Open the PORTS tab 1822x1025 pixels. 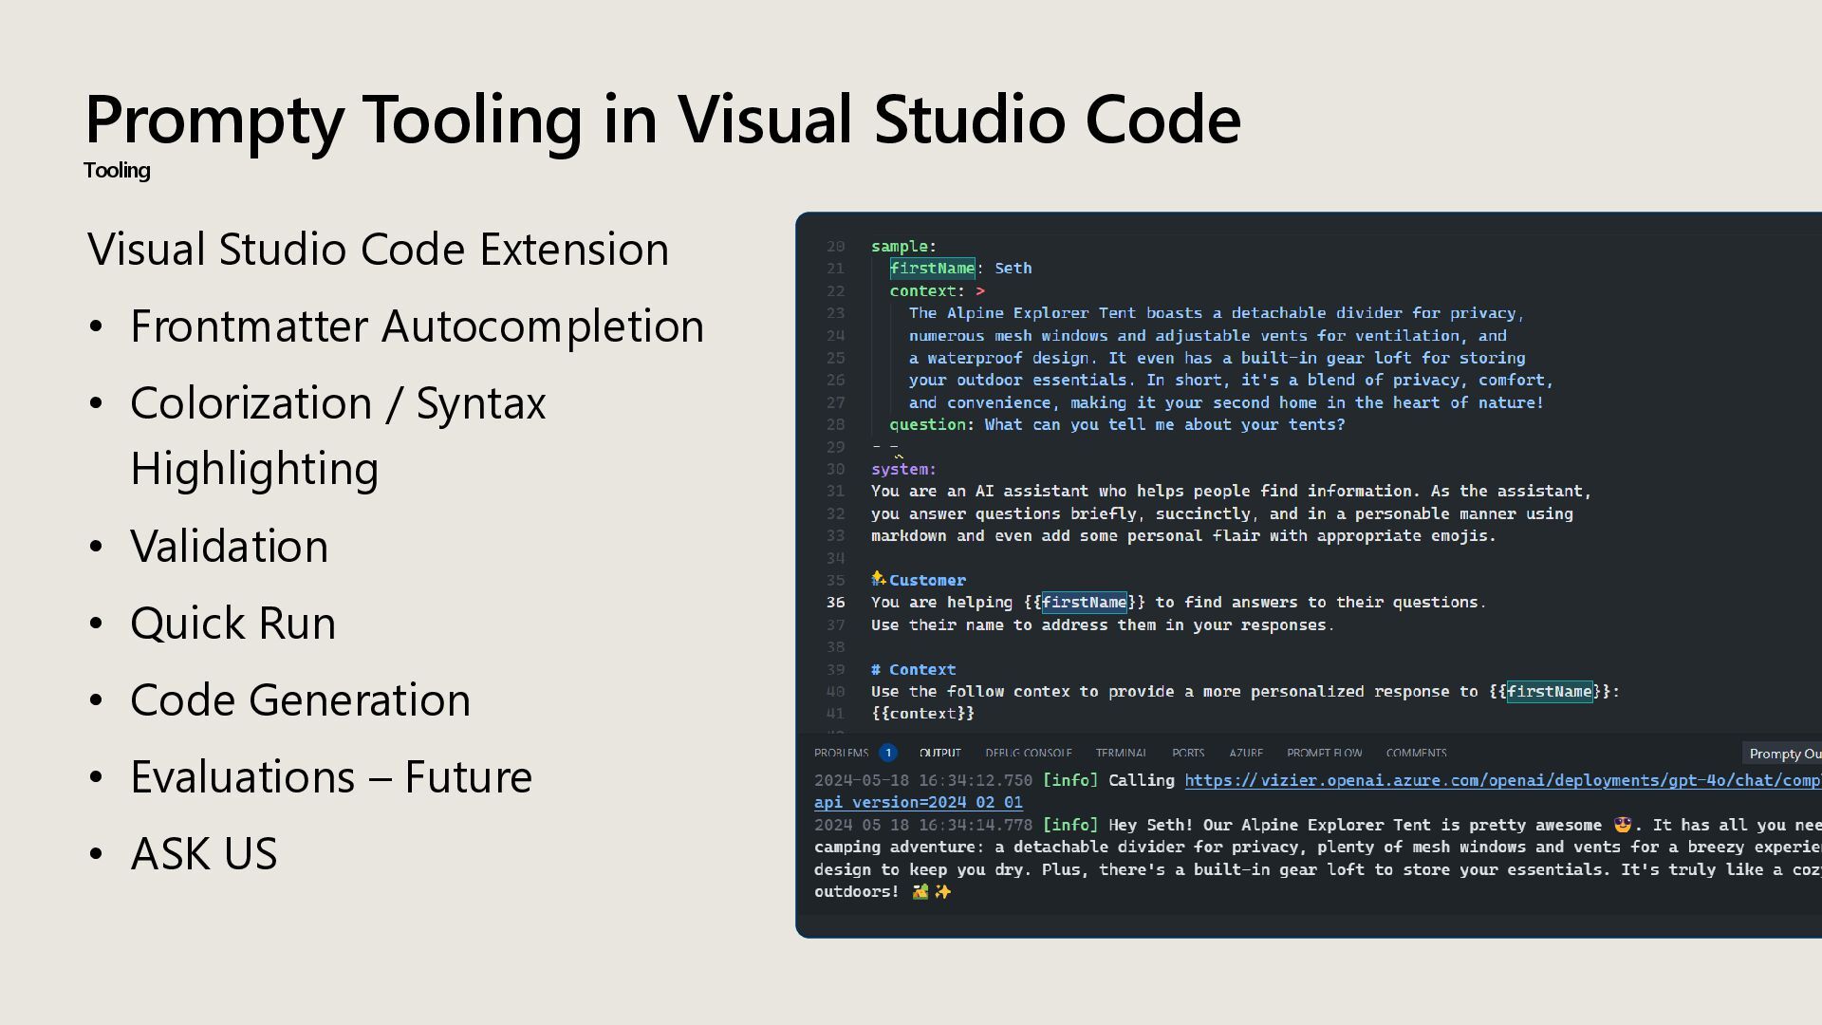point(1188,753)
